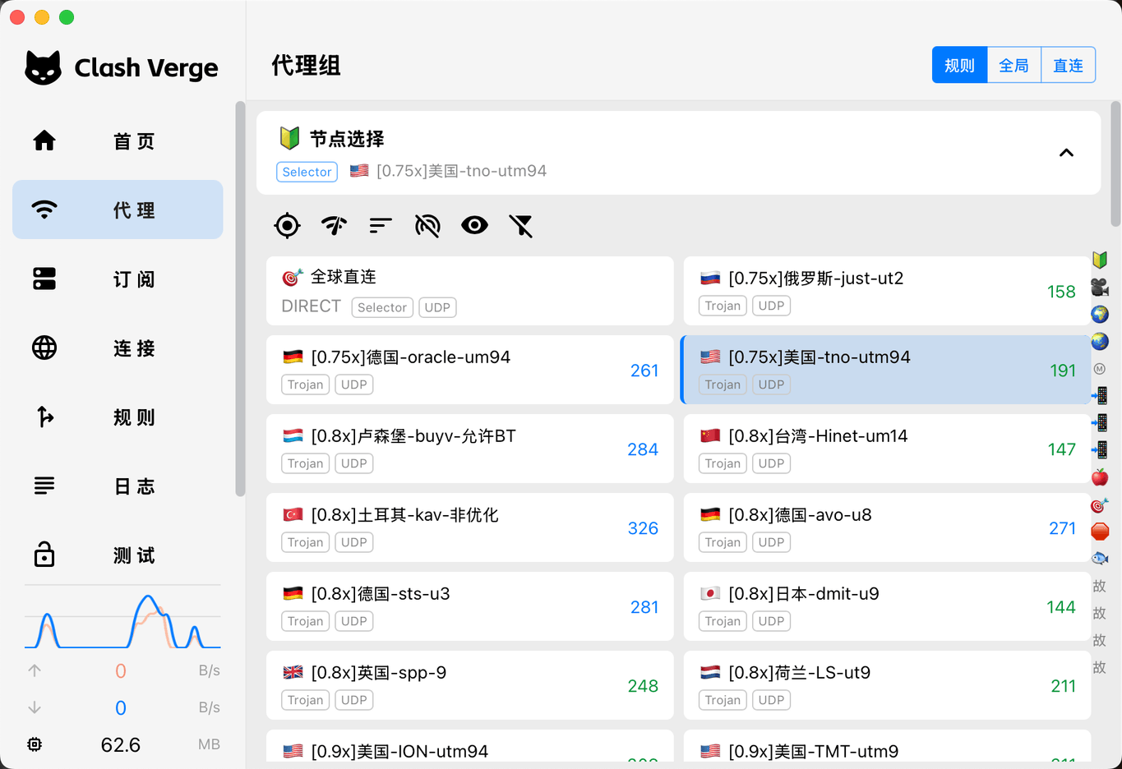The height and width of the screenshot is (769, 1122).
Task: Toggle the eye icon for node details
Action: coord(474,225)
